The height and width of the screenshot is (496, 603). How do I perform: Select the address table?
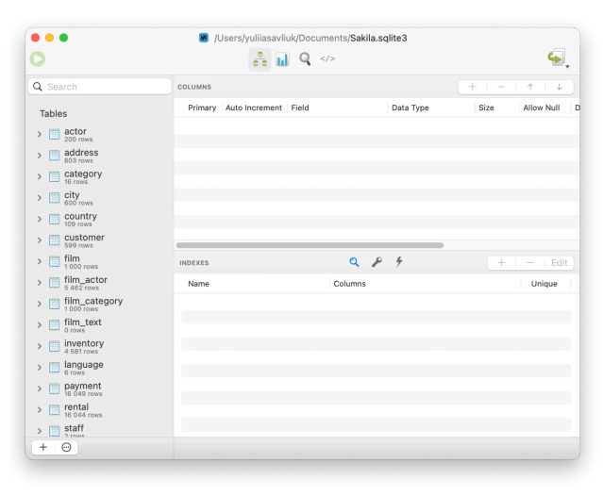pyautogui.click(x=100, y=156)
